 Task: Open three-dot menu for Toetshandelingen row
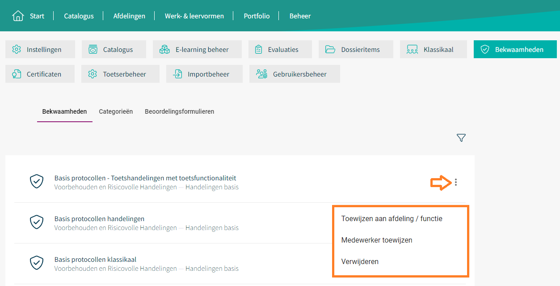[x=456, y=182]
